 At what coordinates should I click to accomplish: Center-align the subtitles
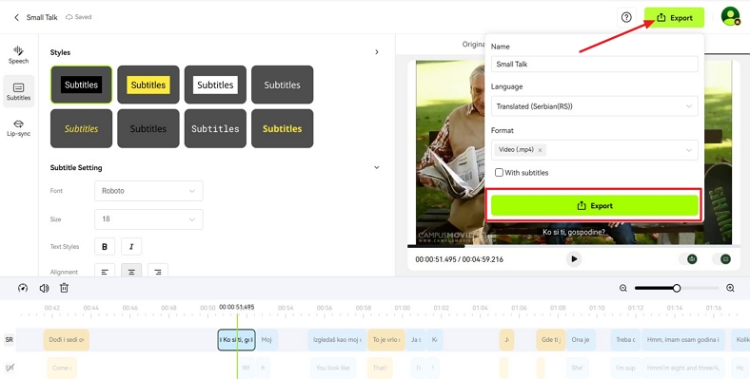131,271
